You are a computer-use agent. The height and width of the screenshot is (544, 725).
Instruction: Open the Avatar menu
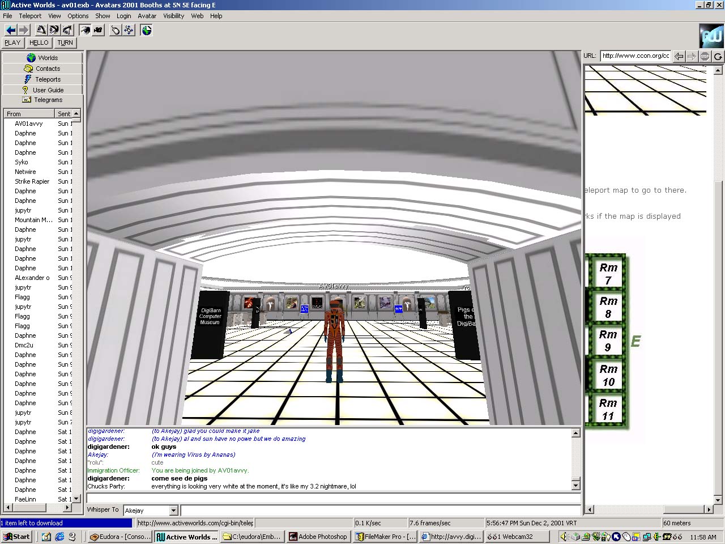tap(147, 16)
